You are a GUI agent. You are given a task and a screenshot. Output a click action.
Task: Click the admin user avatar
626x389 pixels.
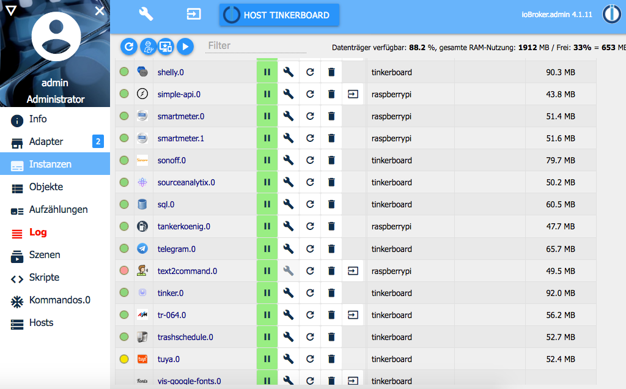tap(56, 36)
